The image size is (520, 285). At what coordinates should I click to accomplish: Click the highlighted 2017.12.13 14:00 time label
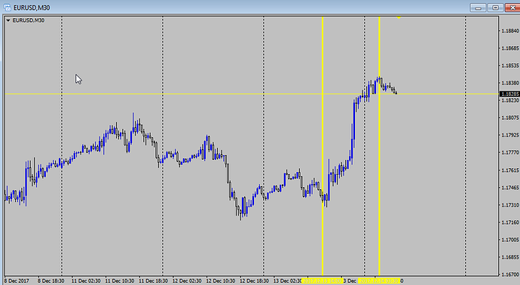[x=322, y=281]
